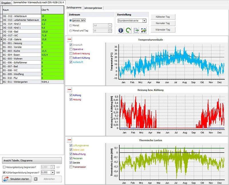229x185 pixels.
Task: Start the simulation
Action: pos(16,179)
